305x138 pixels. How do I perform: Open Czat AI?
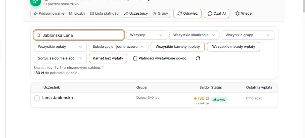(216, 13)
